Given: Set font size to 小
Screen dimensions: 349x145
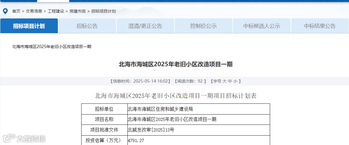Looking at the screenshot, I should [x=235, y=81].
